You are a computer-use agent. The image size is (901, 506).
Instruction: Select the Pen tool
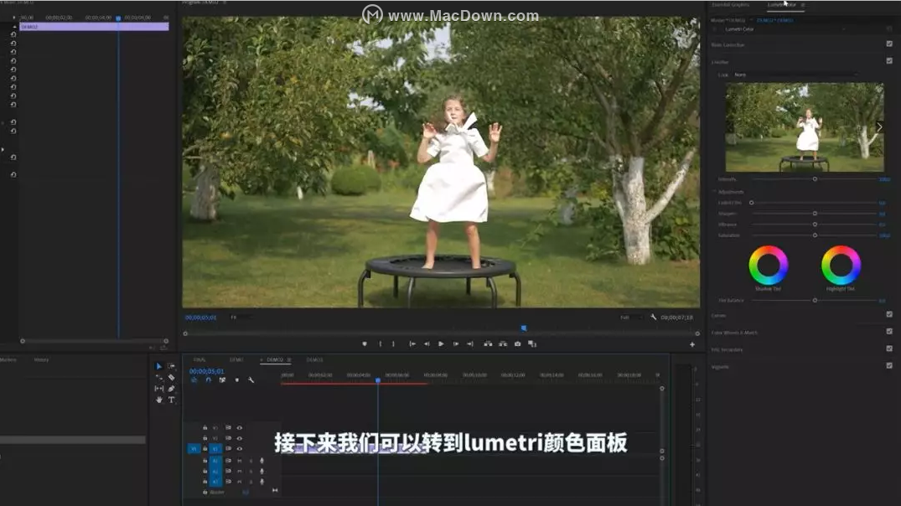click(171, 389)
